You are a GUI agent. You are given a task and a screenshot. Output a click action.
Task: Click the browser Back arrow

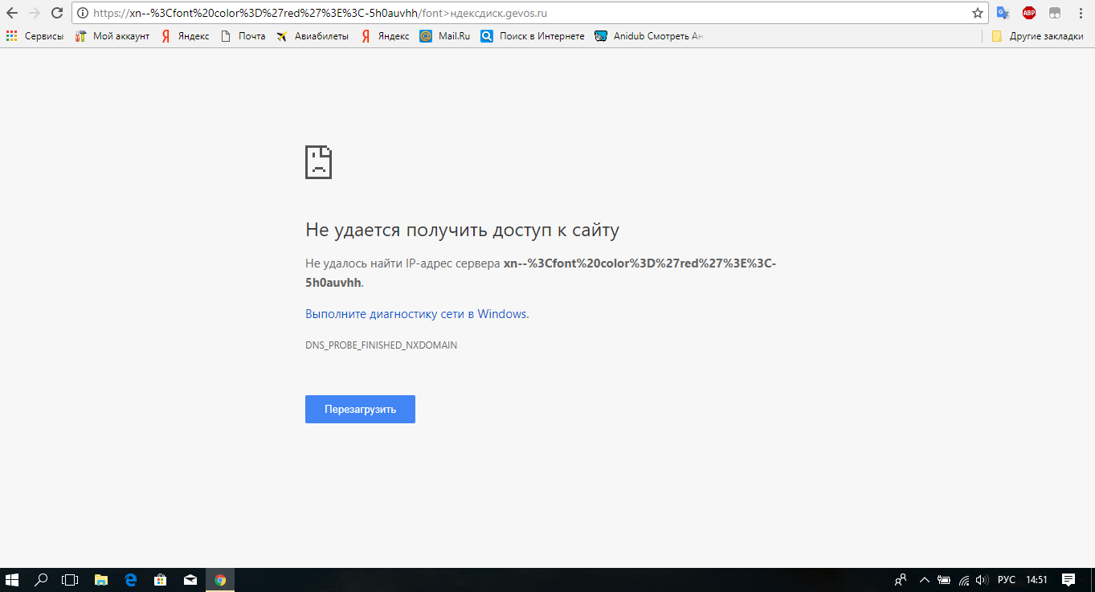point(12,13)
